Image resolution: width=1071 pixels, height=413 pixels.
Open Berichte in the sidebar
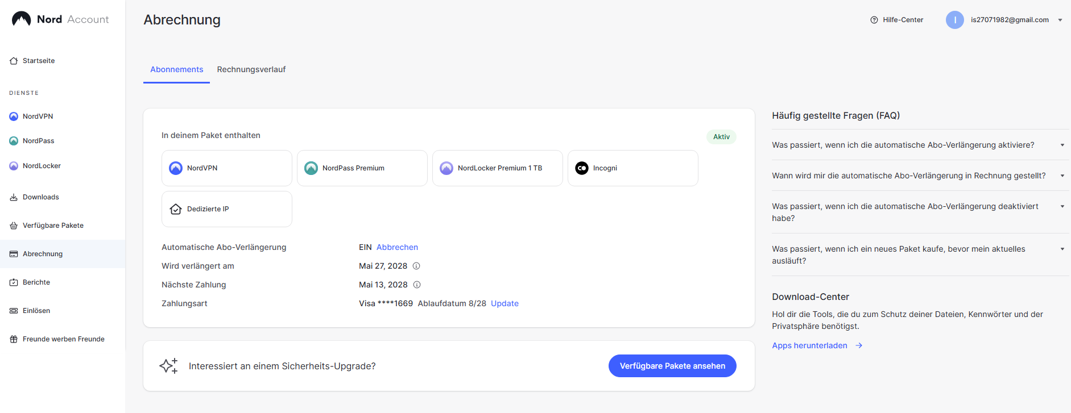(63, 282)
